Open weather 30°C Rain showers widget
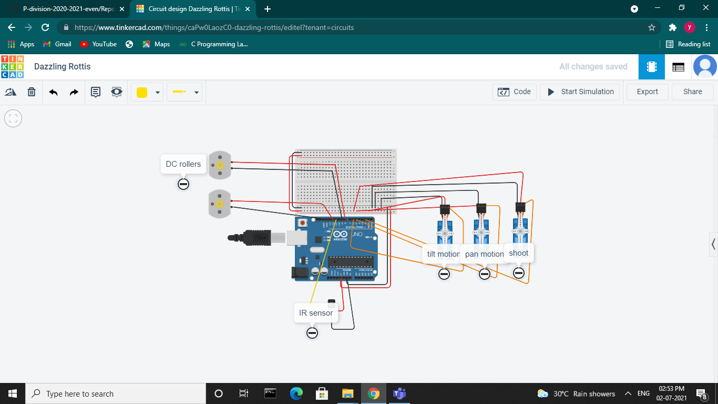This screenshot has height=404, width=718. point(576,393)
